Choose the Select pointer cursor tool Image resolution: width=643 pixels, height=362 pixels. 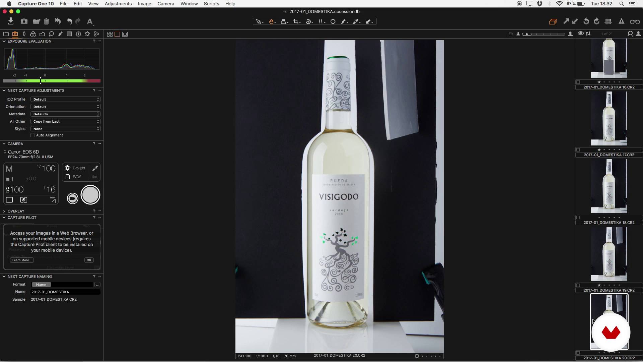260,21
